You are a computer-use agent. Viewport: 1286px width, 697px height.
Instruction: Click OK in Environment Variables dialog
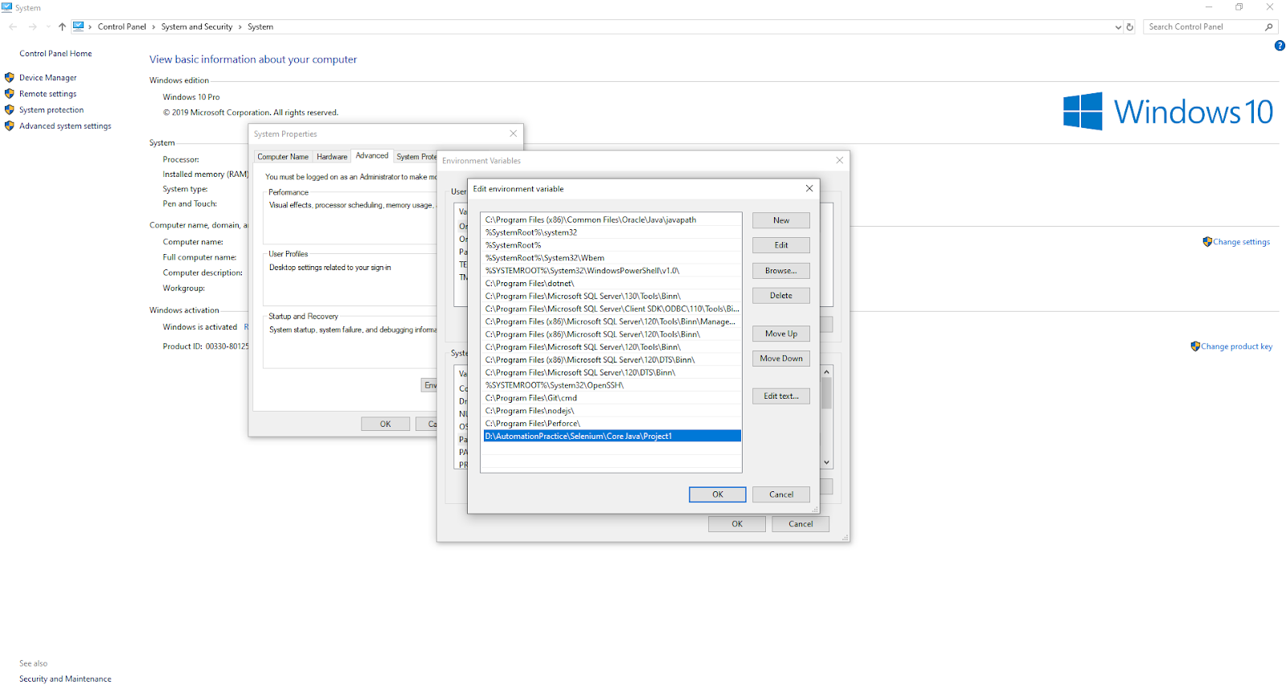pyautogui.click(x=737, y=524)
